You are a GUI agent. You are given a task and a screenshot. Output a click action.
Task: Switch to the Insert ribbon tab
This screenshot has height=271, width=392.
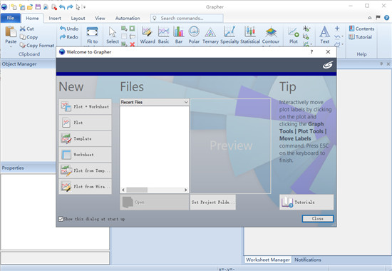click(55, 19)
